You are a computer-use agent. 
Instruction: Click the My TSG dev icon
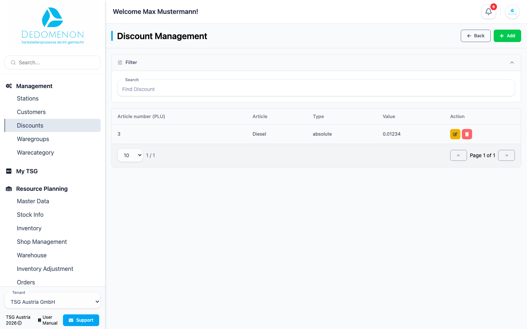point(9,171)
